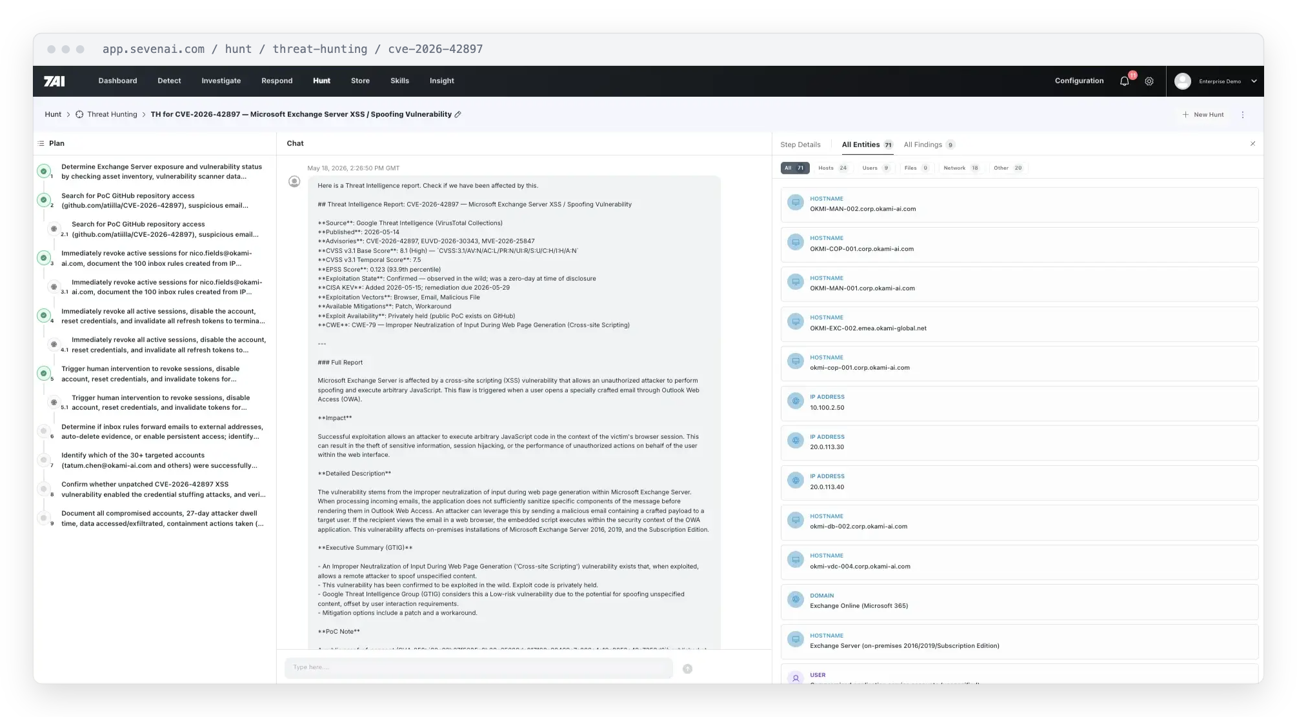Expand the Enterprise Demo account dropdown
The width and height of the screenshot is (1297, 717).
(1254, 81)
